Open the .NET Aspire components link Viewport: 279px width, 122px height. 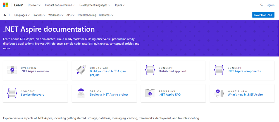coord(244,71)
